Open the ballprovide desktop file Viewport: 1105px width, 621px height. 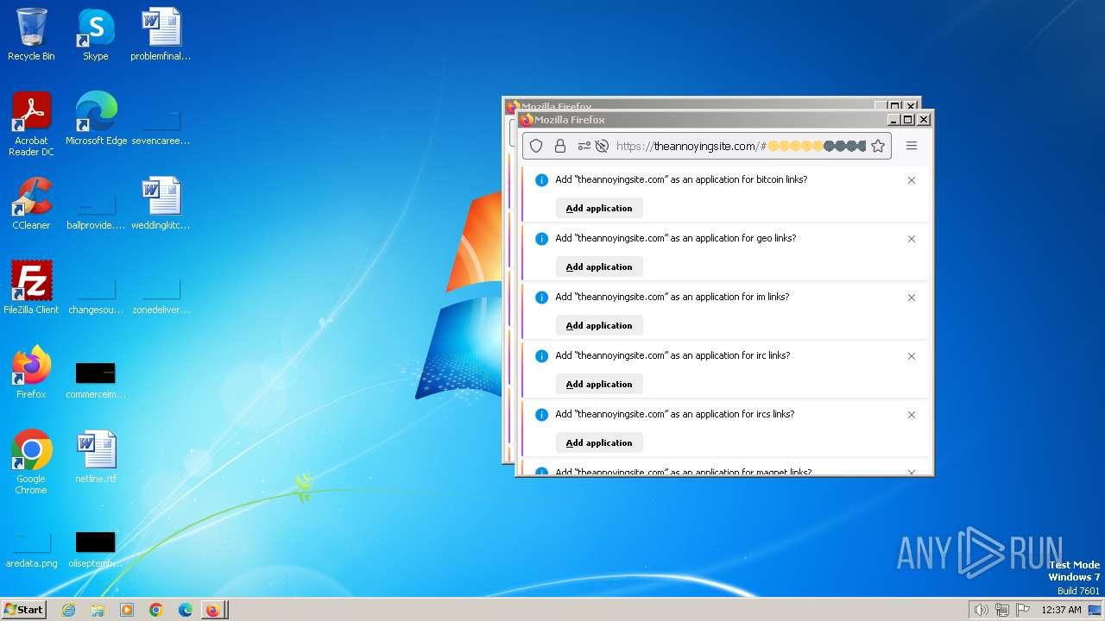click(96, 204)
